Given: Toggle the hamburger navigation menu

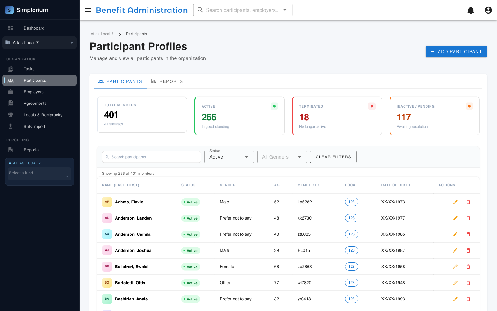Looking at the screenshot, I should coord(88,10).
